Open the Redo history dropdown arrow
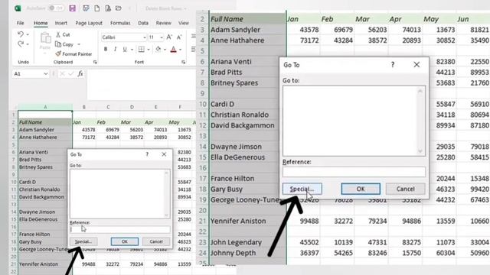 [28, 44]
